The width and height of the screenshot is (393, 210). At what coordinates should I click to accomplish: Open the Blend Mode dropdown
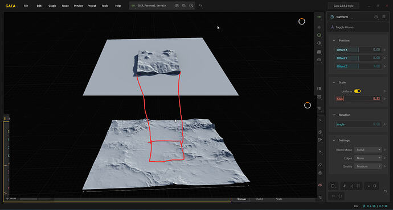pos(368,150)
